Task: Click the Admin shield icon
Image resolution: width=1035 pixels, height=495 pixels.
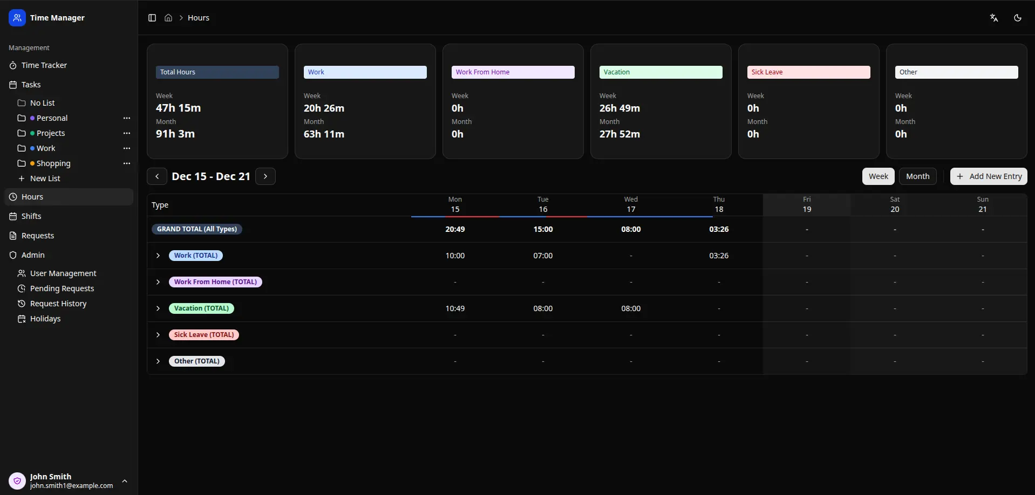Action: pos(12,255)
